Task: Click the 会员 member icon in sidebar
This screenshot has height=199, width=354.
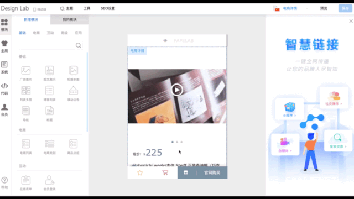Action: tap(4, 110)
